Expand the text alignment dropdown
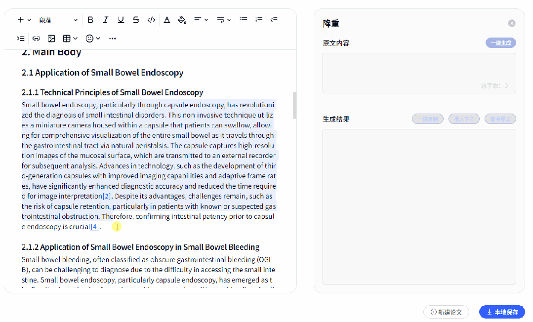Image resolution: width=533 pixels, height=322 pixels. 201,20
